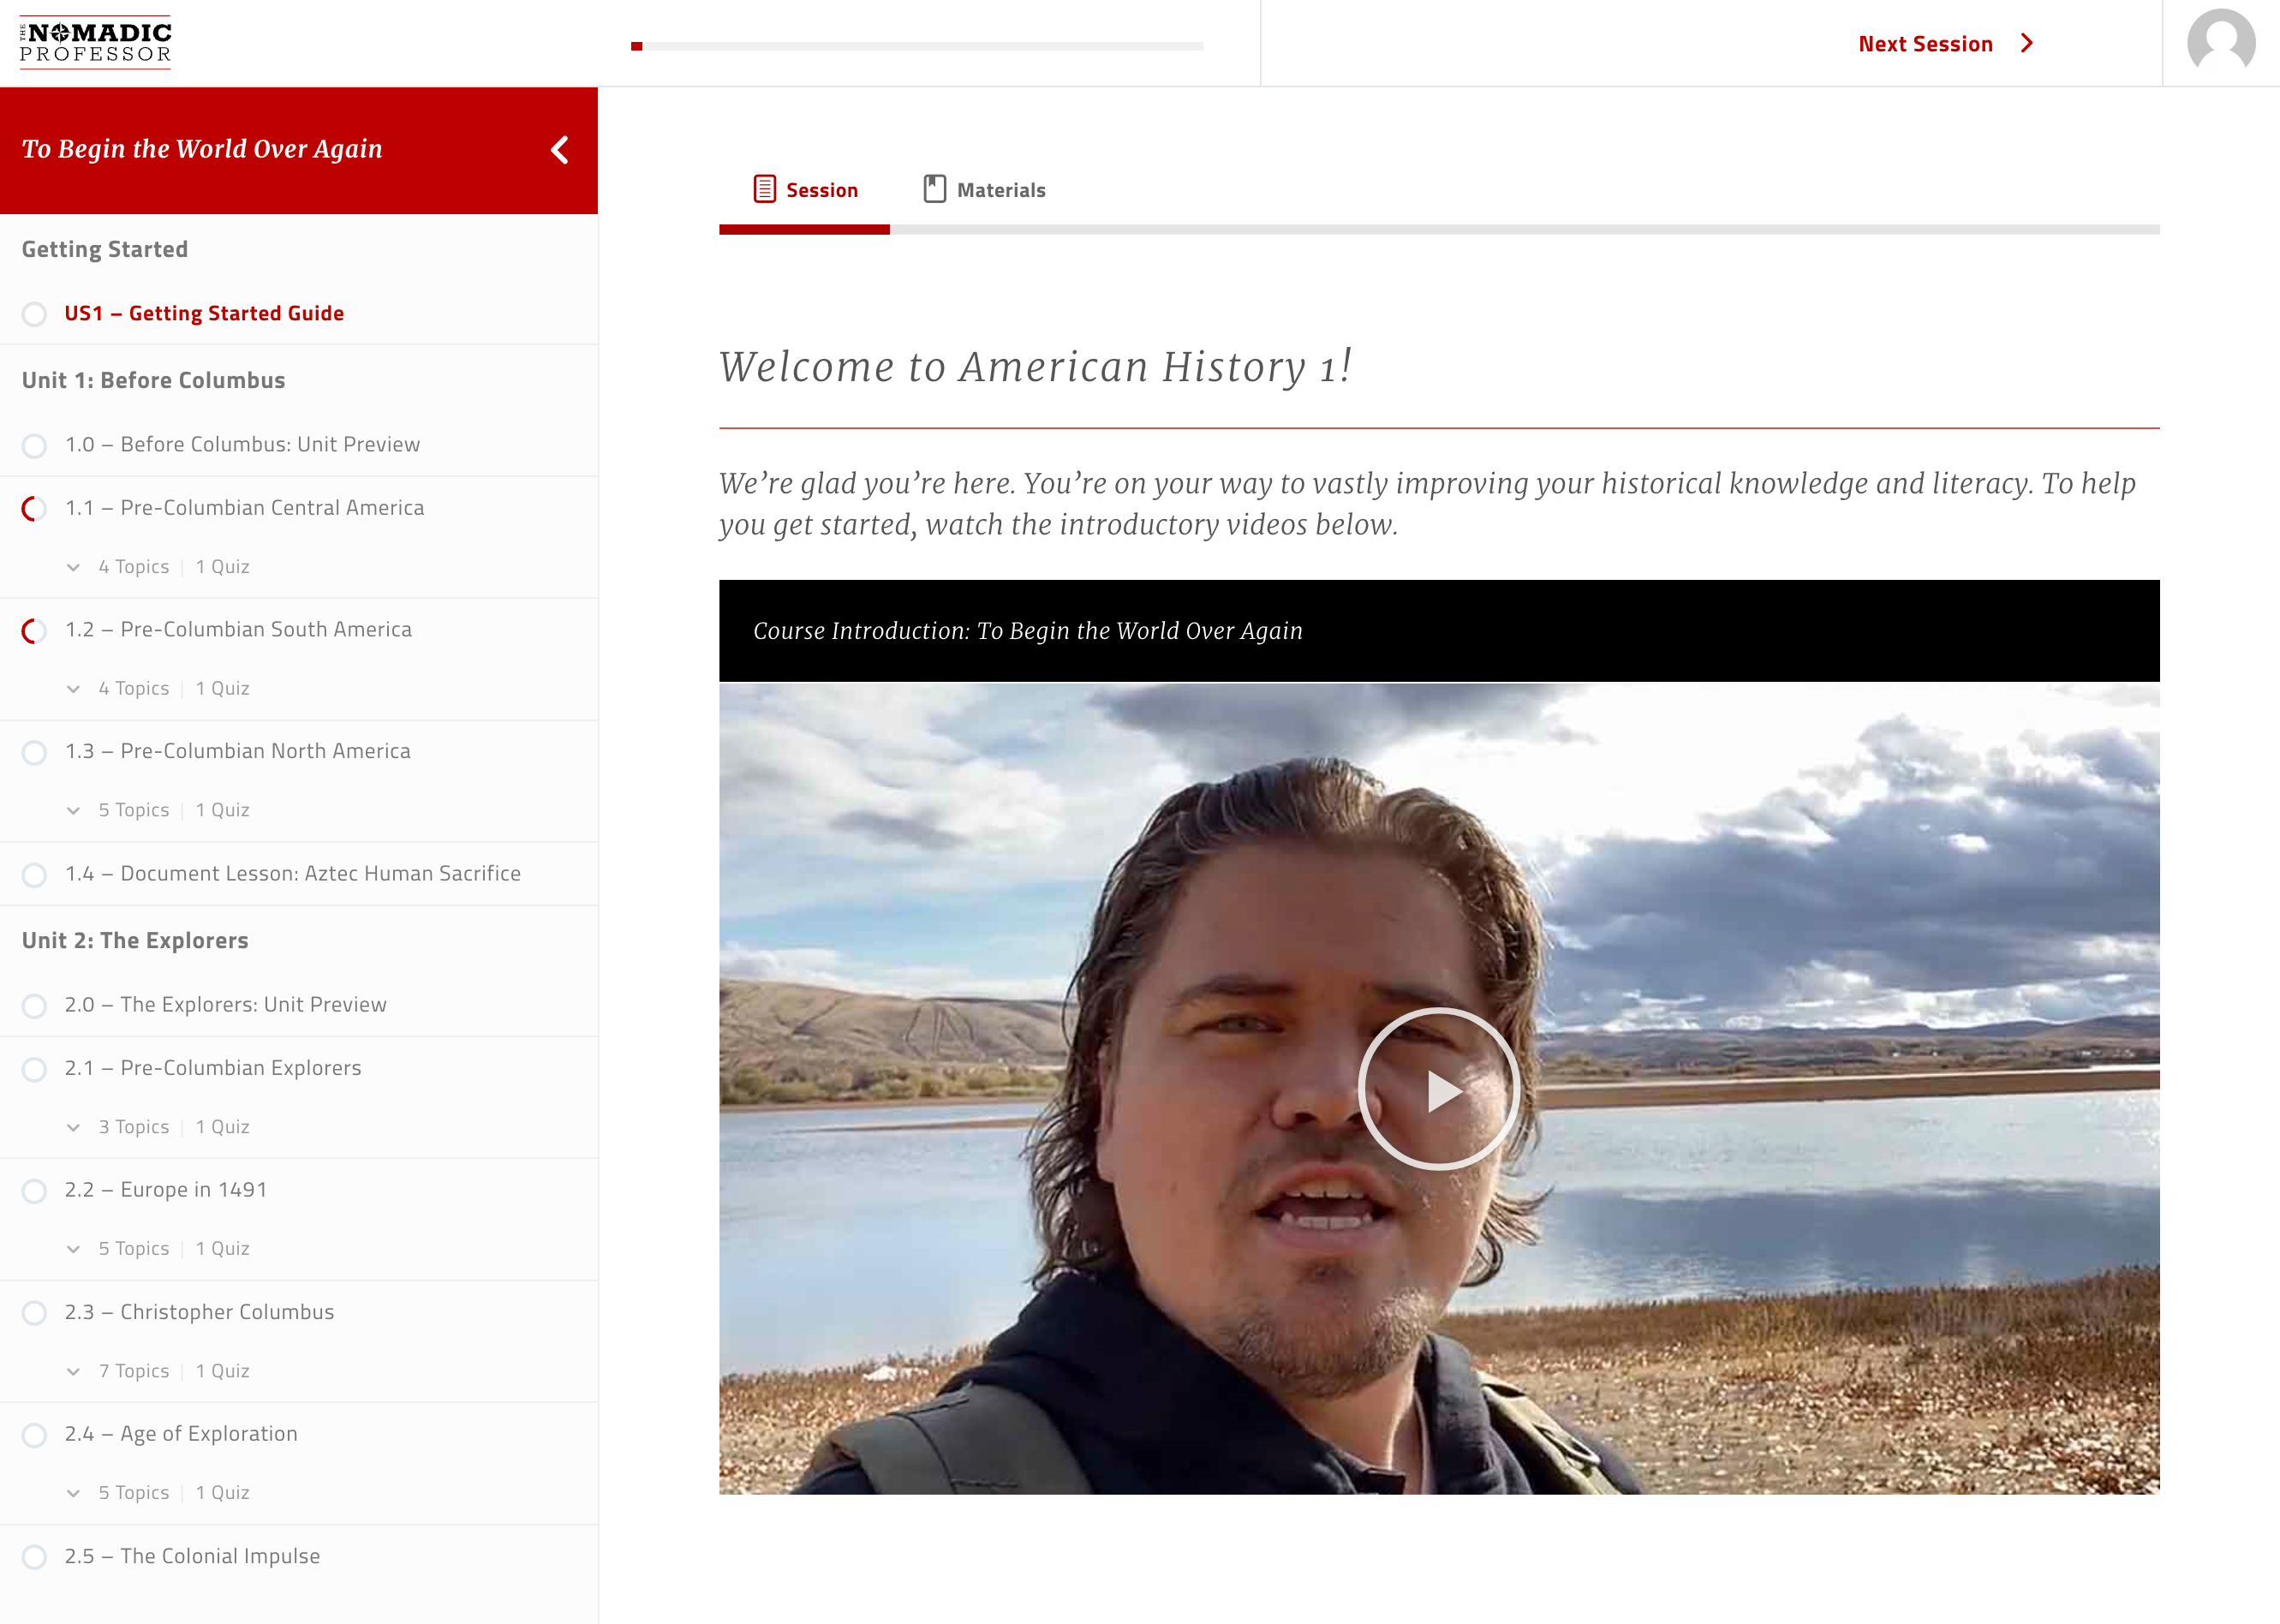The width and height of the screenshot is (2280, 1624).
Task: Toggle completion circle for 2.0 The Explorers Unit Preview
Action: click(35, 1006)
